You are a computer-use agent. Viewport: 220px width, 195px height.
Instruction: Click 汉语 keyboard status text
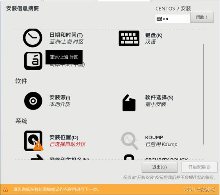pyautogui.click(x=151, y=42)
